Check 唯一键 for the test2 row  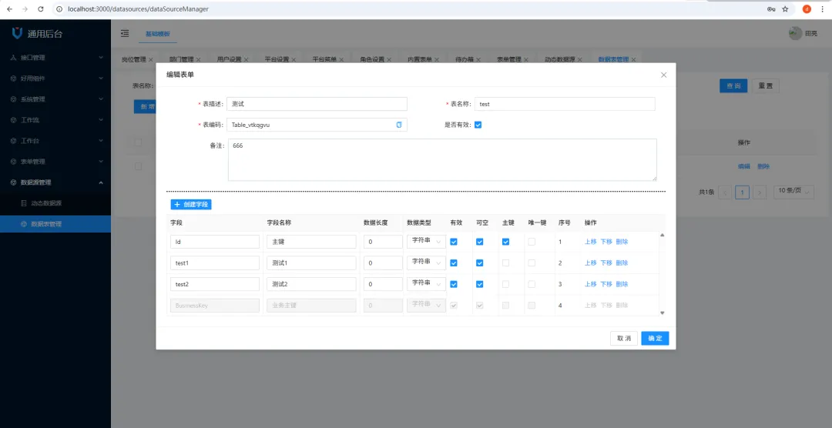532,284
